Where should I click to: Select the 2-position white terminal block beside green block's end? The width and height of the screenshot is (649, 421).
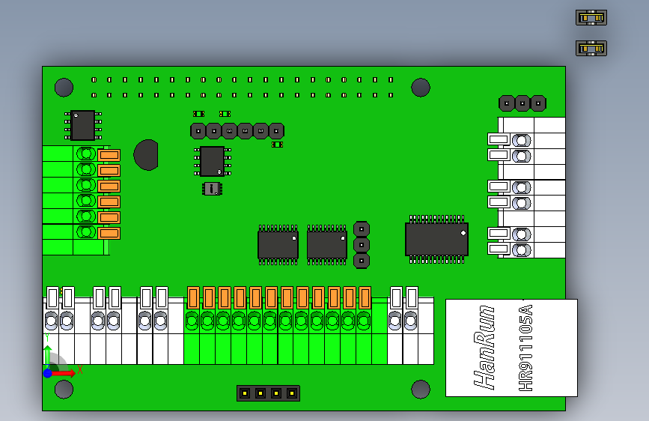coord(411,325)
